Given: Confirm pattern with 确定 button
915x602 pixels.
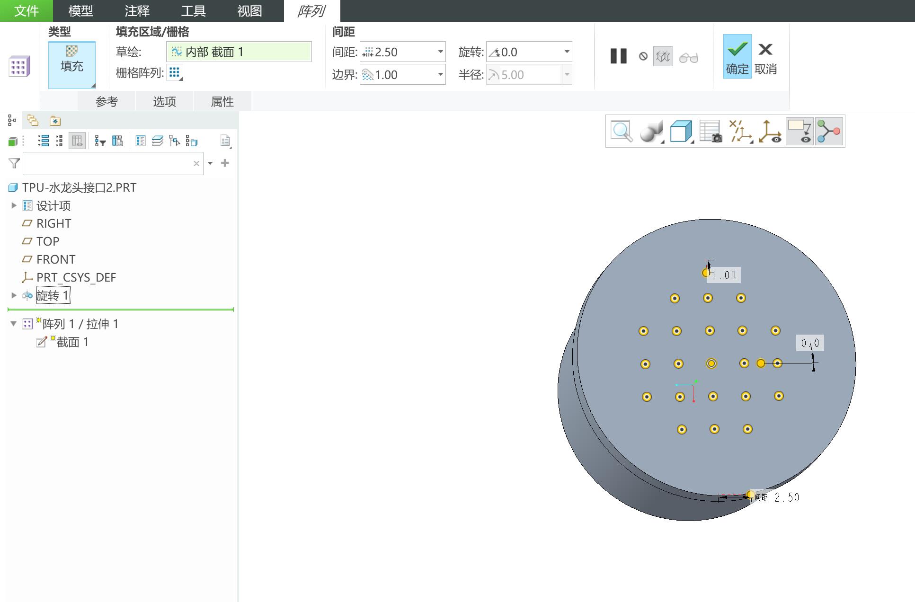Looking at the screenshot, I should tap(737, 56).
